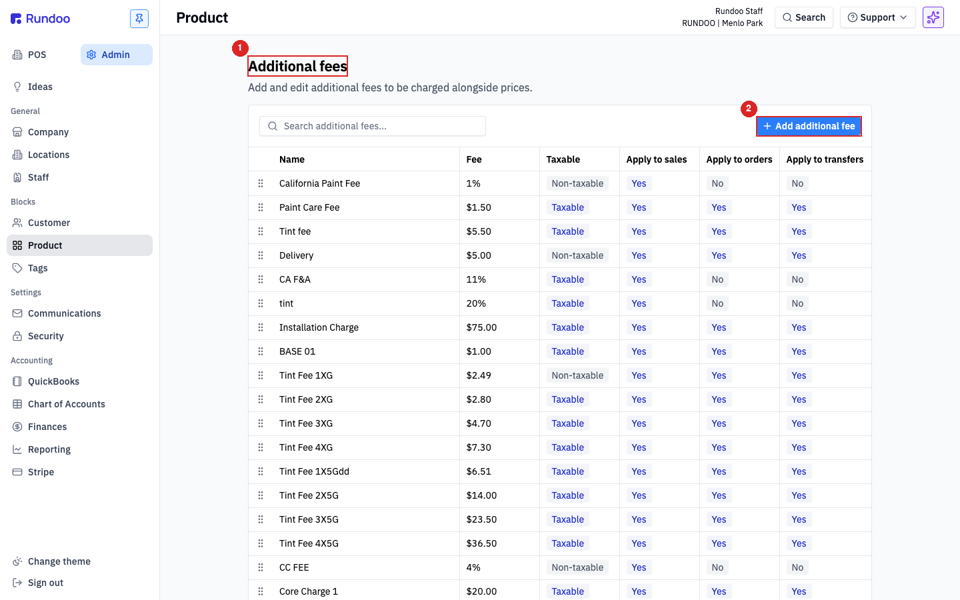Click drag handle for Tint Fee 3XG
Image resolution: width=960 pixels, height=600 pixels.
(x=261, y=423)
